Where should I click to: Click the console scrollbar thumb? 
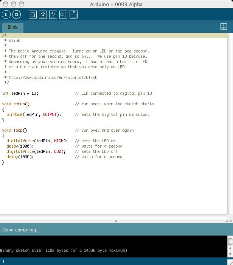coord(230,241)
